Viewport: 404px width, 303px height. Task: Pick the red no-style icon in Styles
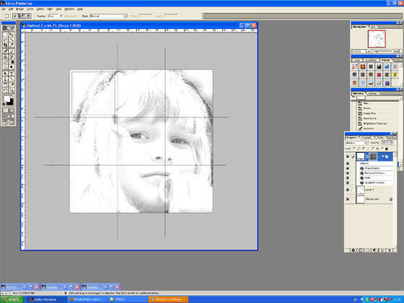(x=355, y=66)
